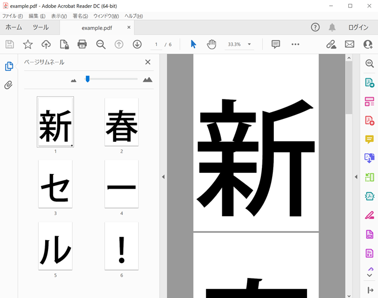Go to next page arrow
378x298 pixels.
(137, 45)
